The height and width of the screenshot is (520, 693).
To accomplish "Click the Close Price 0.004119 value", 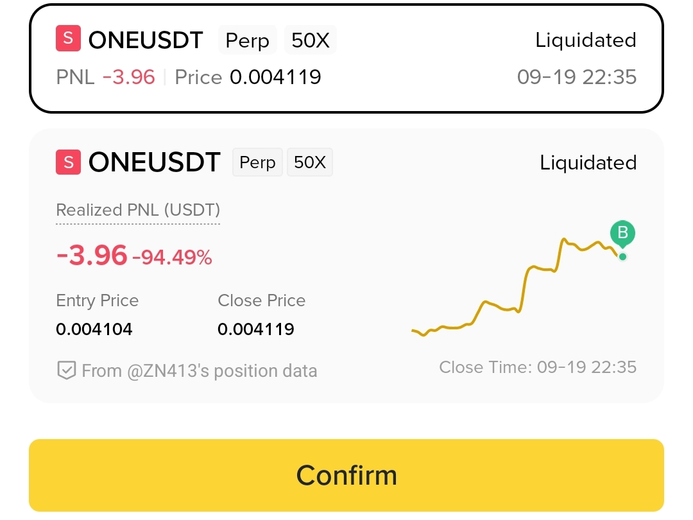I will pos(256,329).
